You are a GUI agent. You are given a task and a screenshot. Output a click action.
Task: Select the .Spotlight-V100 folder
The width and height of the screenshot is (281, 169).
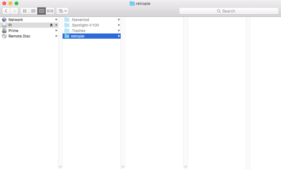coord(85,25)
